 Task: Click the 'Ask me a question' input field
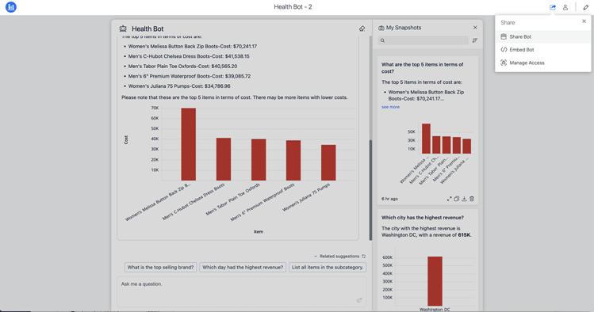click(x=241, y=292)
